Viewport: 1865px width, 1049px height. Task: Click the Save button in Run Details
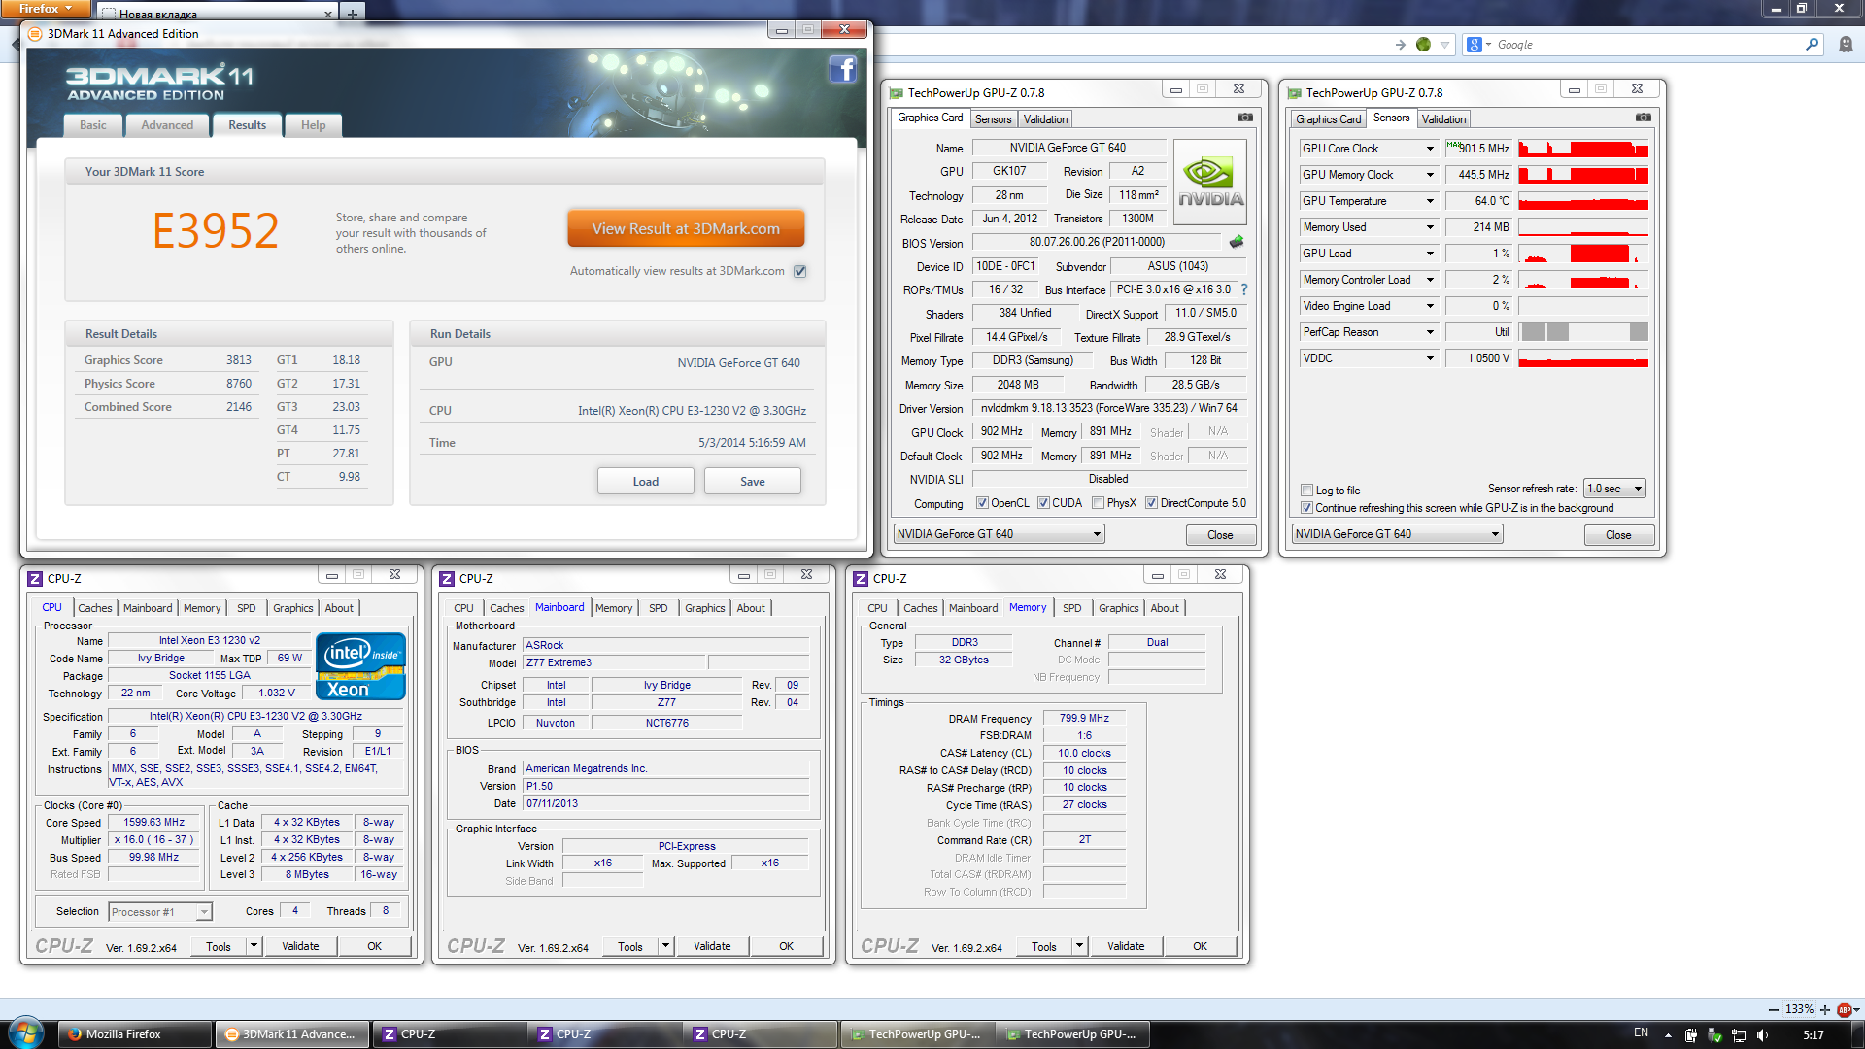(x=752, y=482)
